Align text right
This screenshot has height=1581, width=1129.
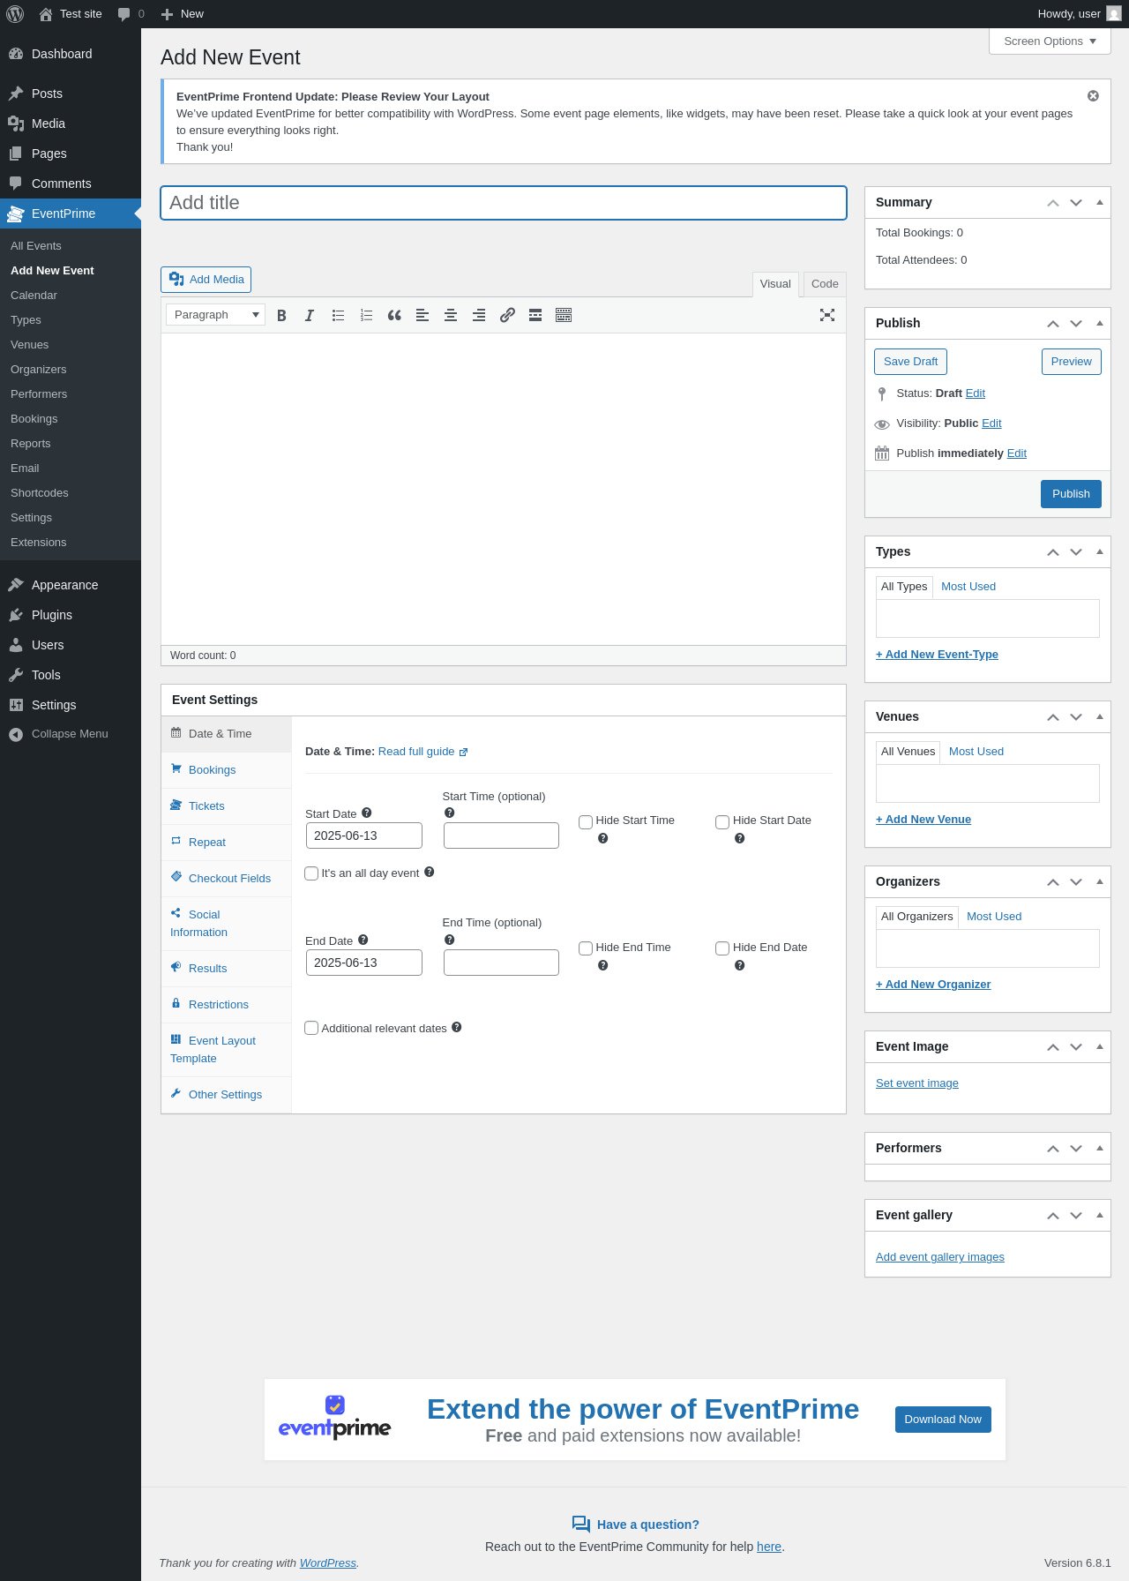coord(479,315)
